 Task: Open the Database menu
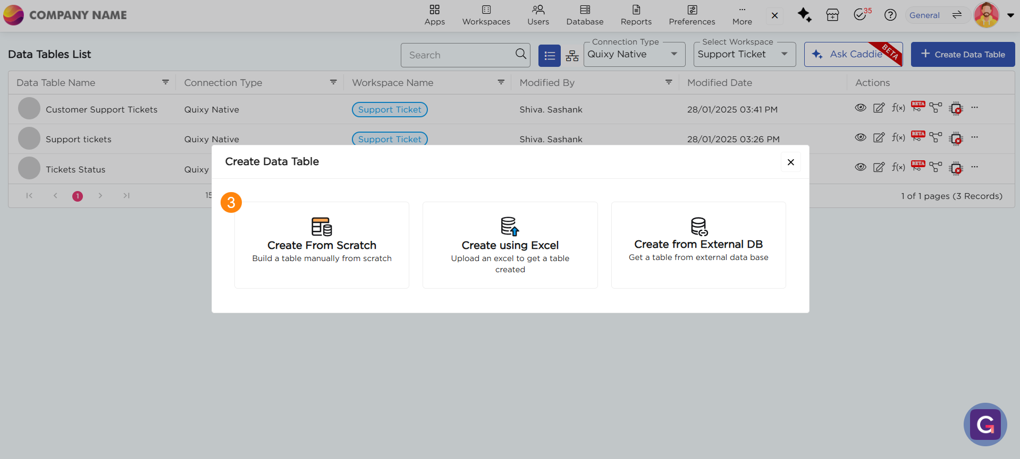click(x=585, y=15)
